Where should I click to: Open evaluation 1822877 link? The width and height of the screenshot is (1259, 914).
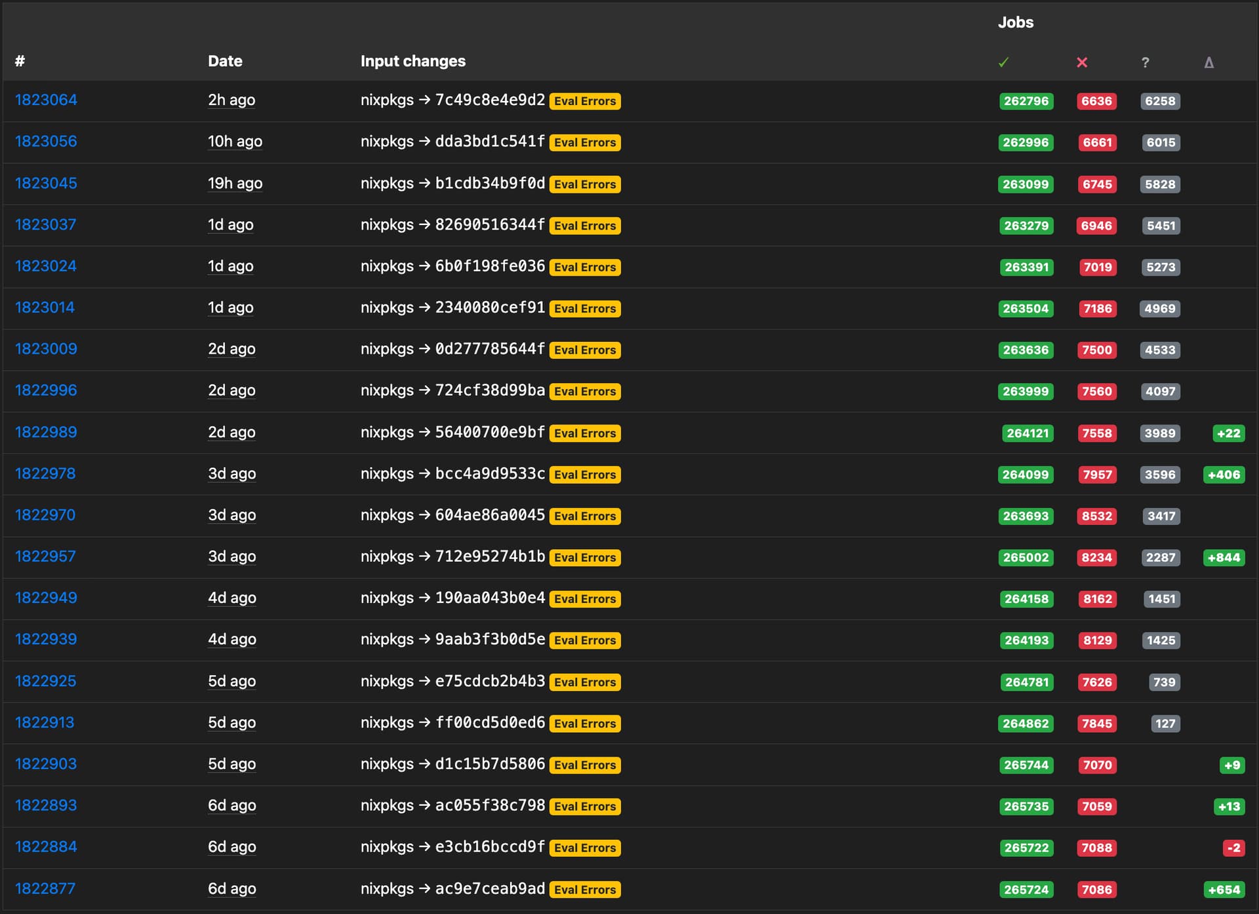click(45, 888)
